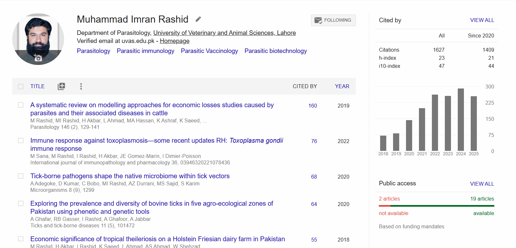View all Cited by statistics
Image resolution: width=516 pixels, height=248 pixels.
click(x=482, y=20)
